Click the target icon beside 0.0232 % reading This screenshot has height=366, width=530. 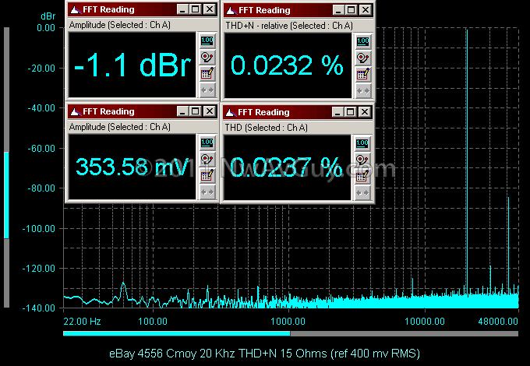click(x=363, y=58)
